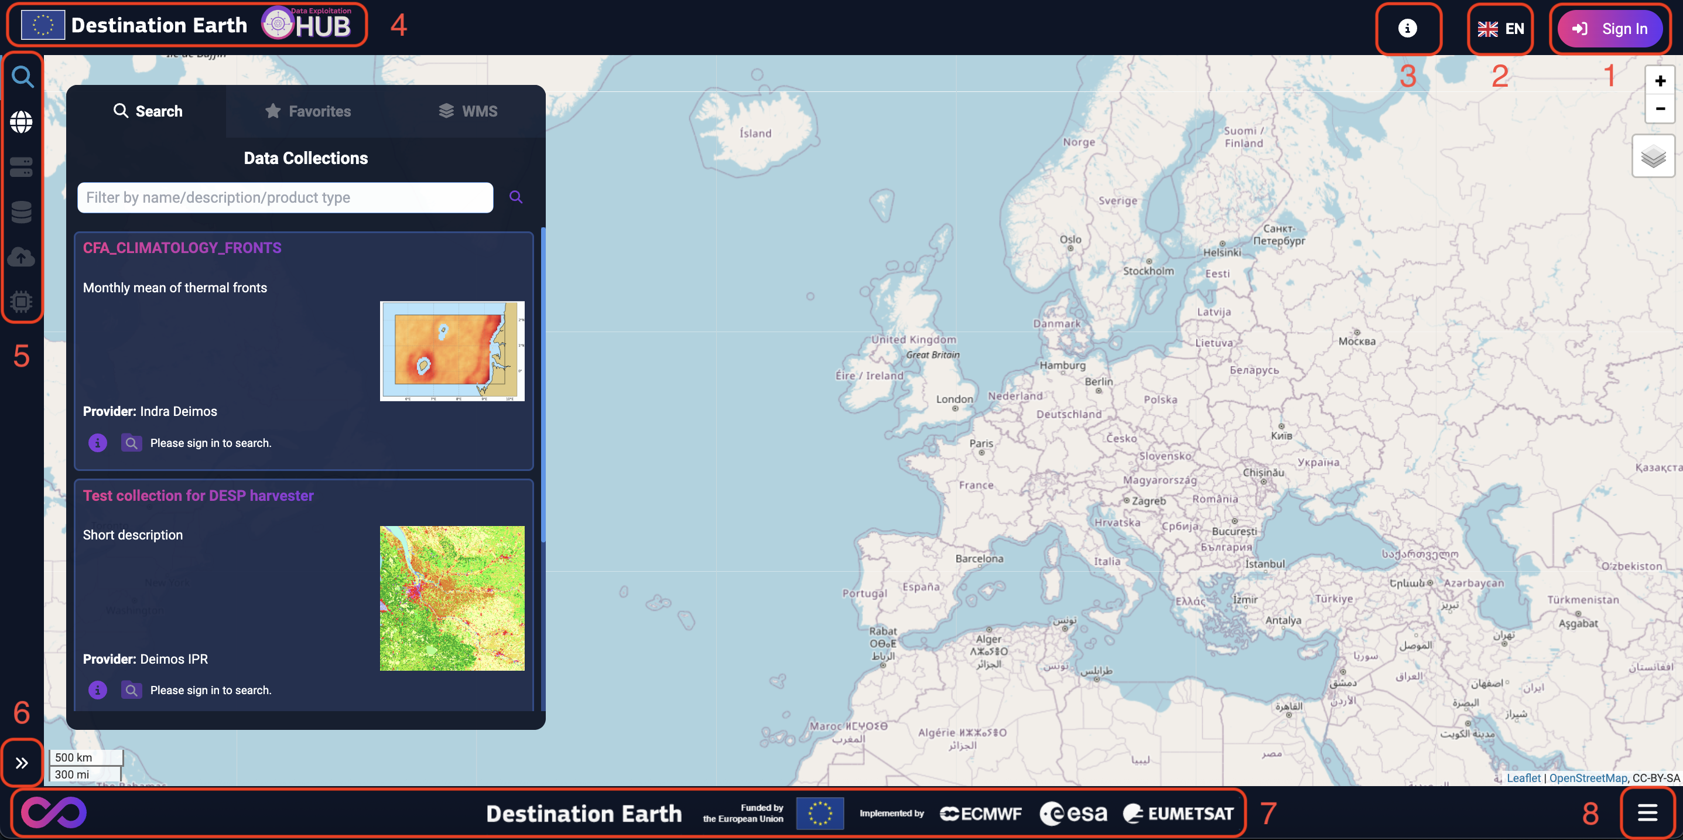Open the Leaflet attribution link
The image size is (1683, 840).
[x=1523, y=778]
